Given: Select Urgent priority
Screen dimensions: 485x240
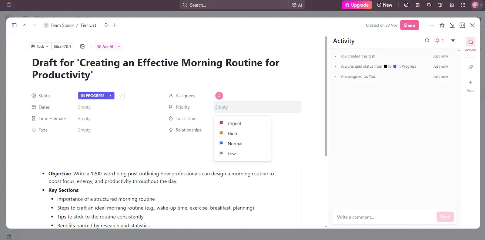Looking at the screenshot, I should coord(242,123).
